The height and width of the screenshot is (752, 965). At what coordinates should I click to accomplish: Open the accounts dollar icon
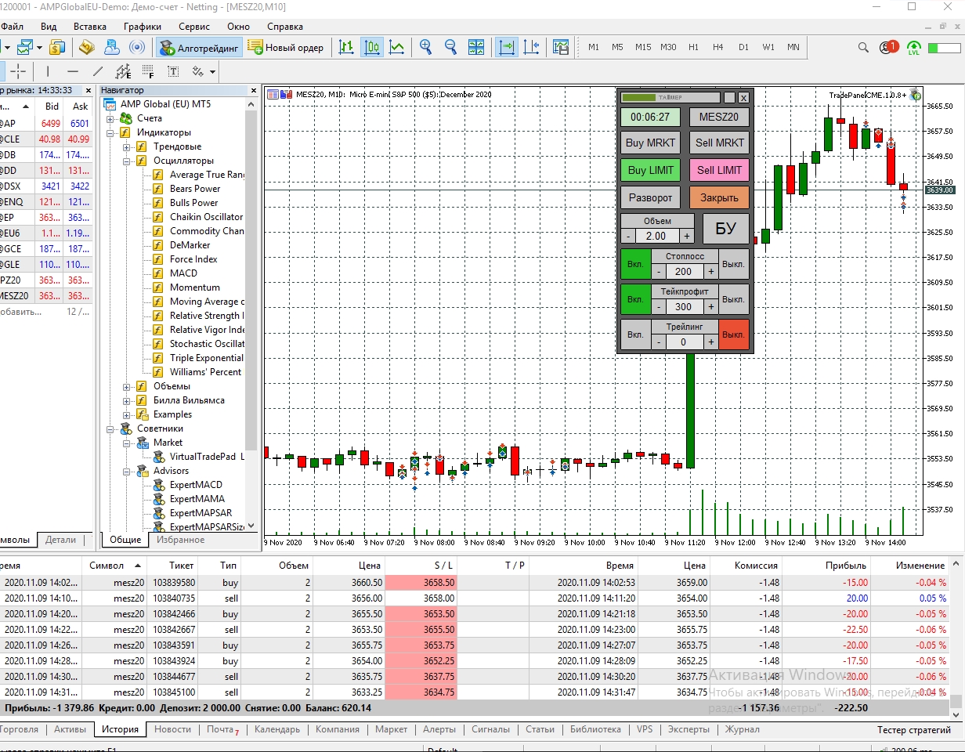point(56,48)
